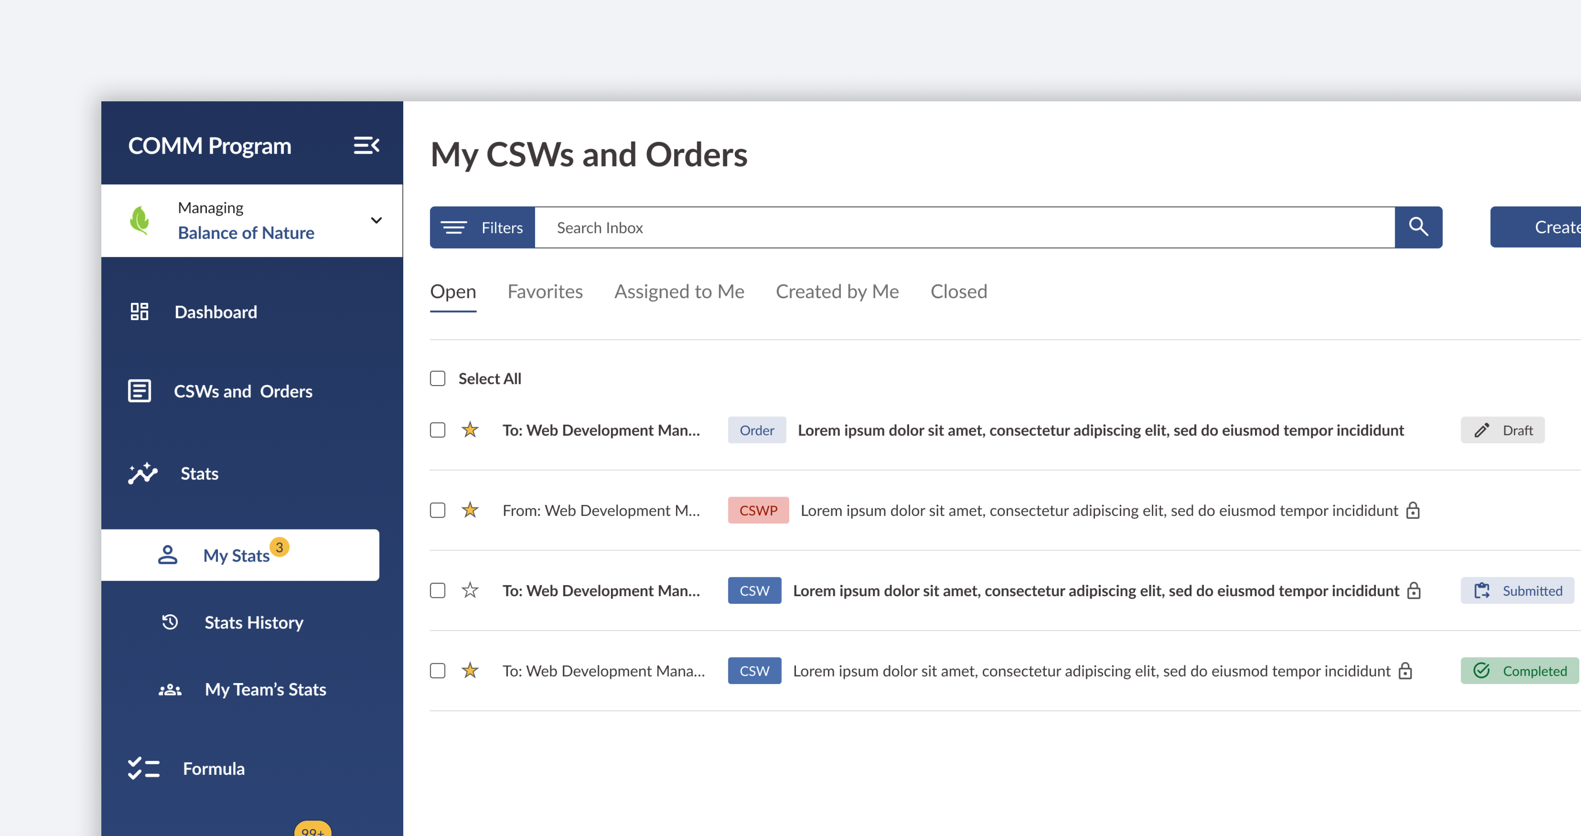Open the Filters panel
The image size is (1581, 836).
tap(482, 227)
